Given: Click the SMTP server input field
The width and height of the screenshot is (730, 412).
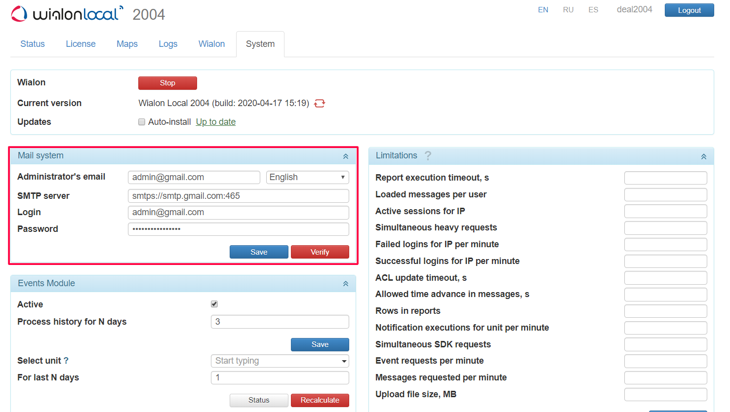Looking at the screenshot, I should (x=239, y=196).
